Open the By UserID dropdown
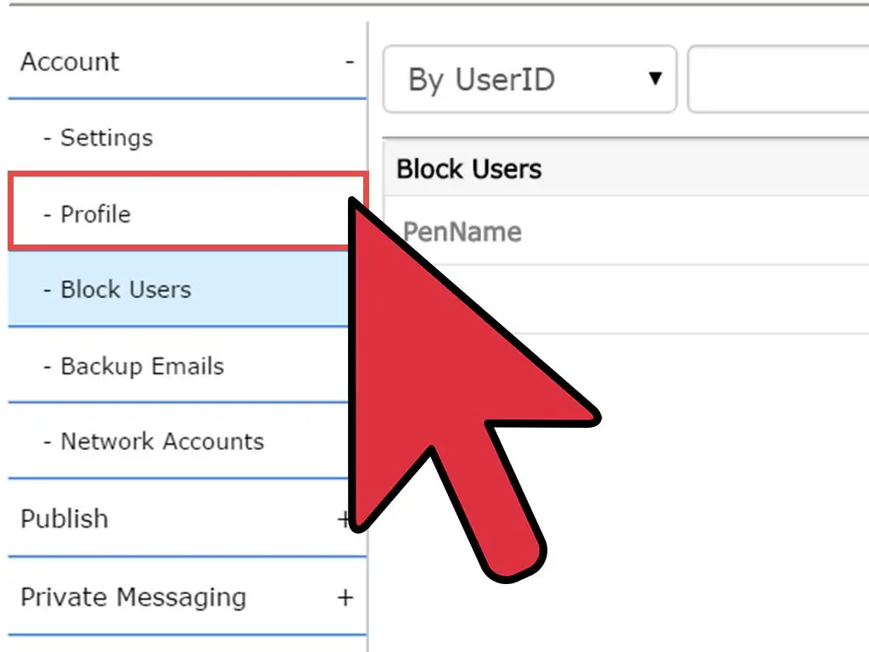Image resolution: width=869 pixels, height=652 pixels. pyautogui.click(x=530, y=80)
